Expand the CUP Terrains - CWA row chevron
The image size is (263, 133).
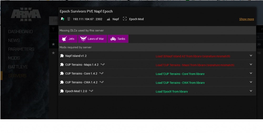coord(251,82)
